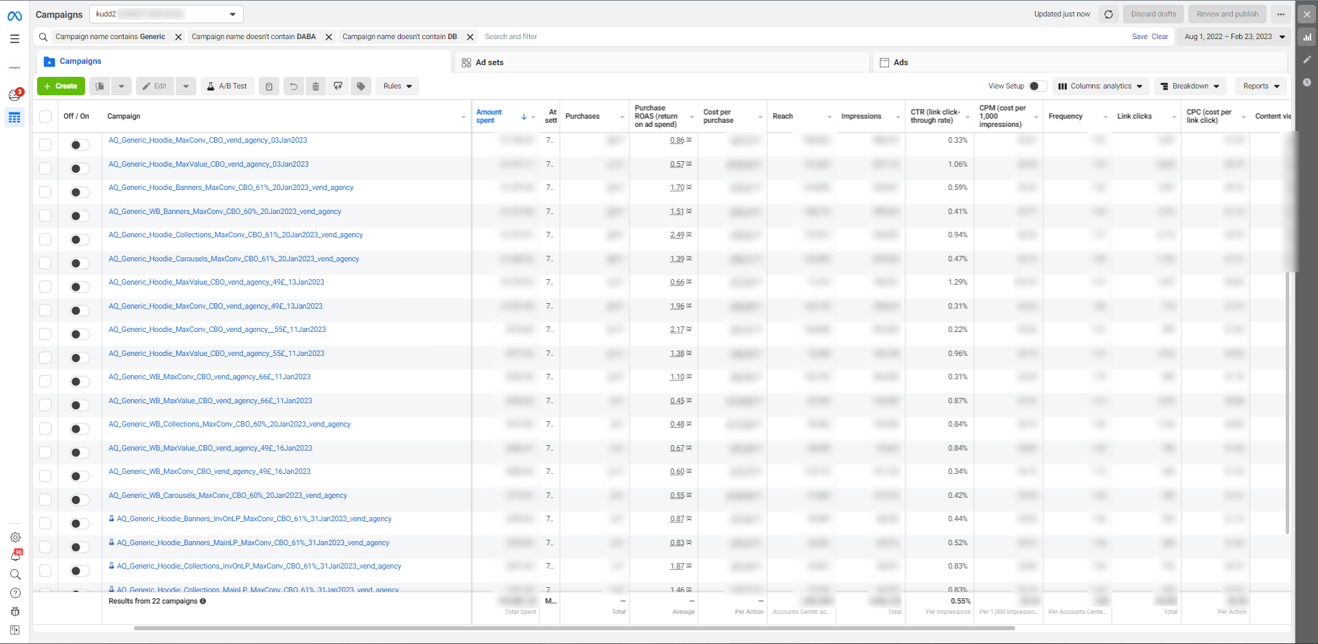The height and width of the screenshot is (644, 1318).
Task: Open the Rules dropdown
Action: [397, 86]
